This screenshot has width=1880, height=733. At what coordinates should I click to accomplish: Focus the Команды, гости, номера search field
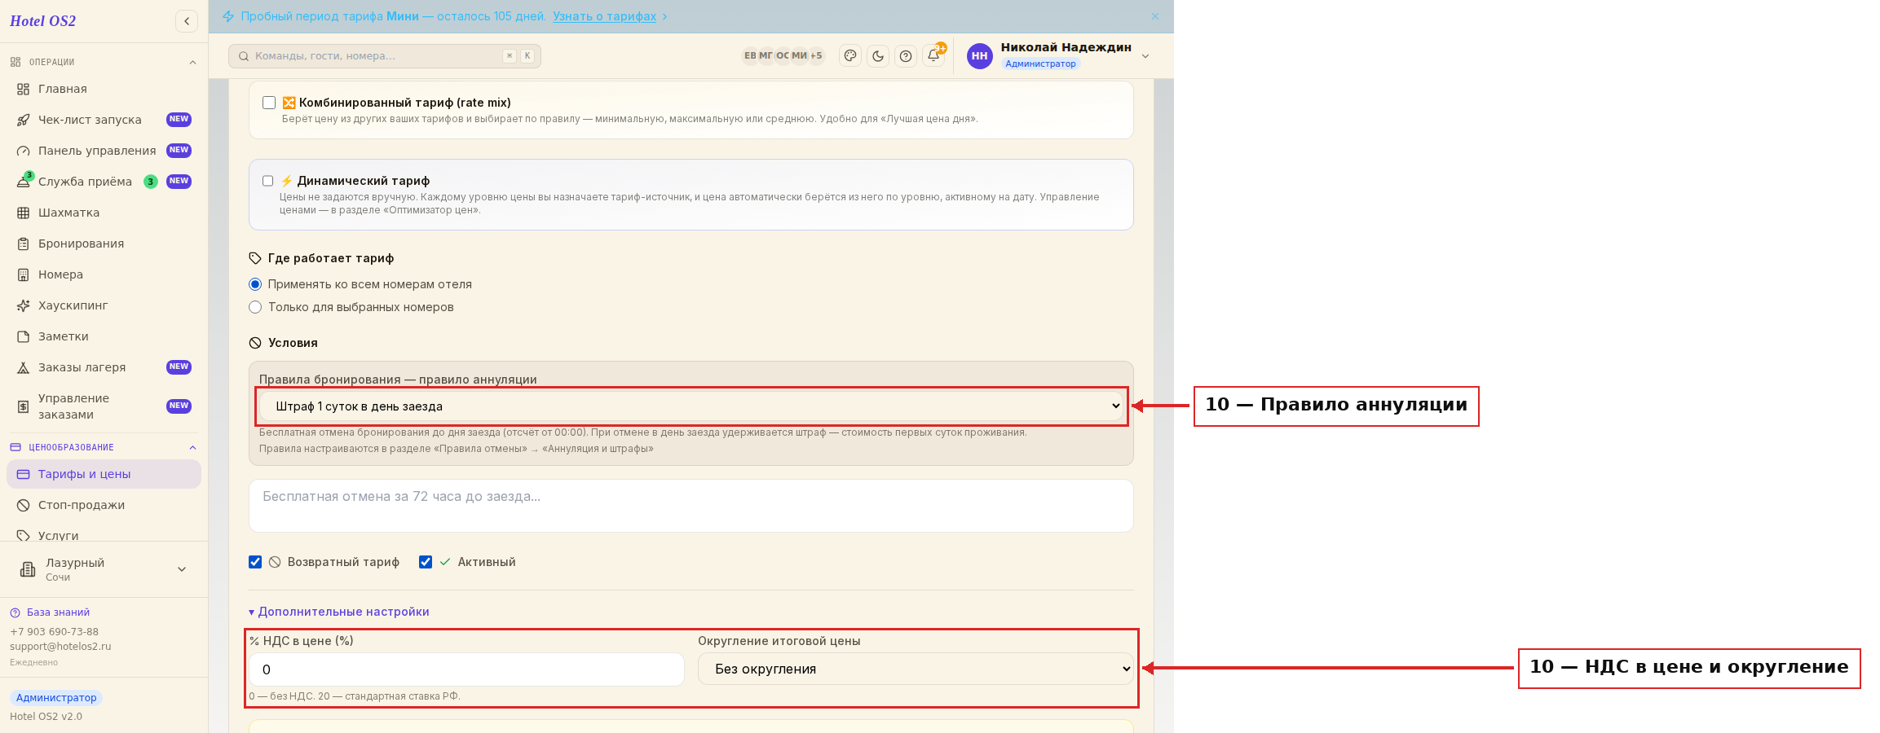(x=385, y=56)
